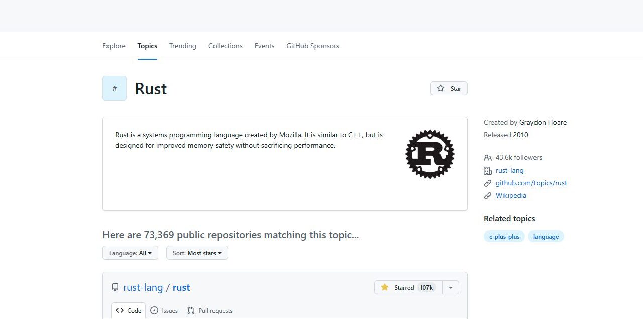Click the repository icon beside rust-lang / rust
643x319 pixels.
pyautogui.click(x=115, y=288)
